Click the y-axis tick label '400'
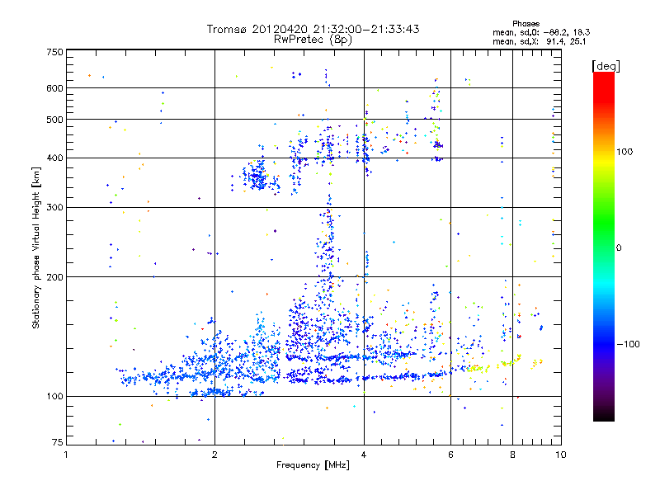This screenshot has height=495, width=660. [54, 158]
